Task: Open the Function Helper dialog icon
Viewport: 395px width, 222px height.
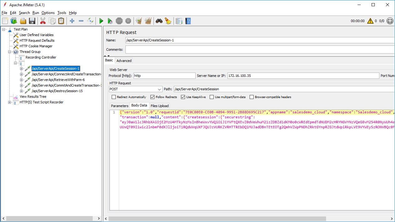Action: [x=179, y=21]
